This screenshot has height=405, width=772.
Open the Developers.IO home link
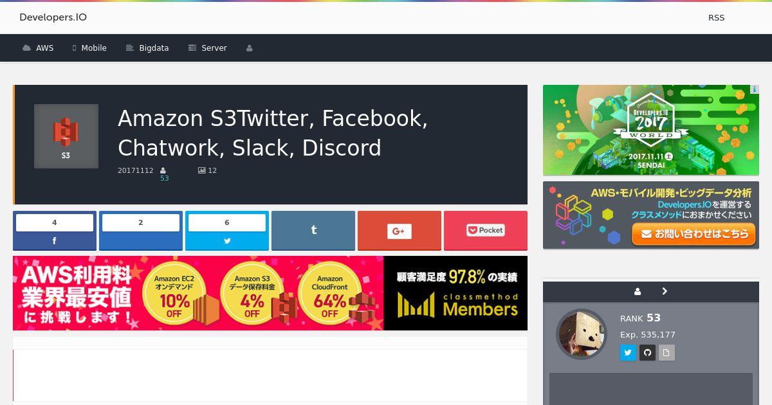point(53,17)
